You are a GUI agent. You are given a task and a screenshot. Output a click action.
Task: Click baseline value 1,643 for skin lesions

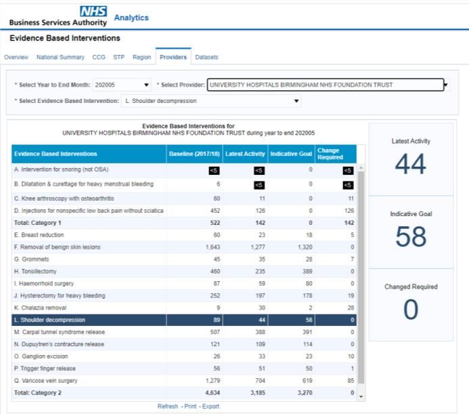coord(213,247)
